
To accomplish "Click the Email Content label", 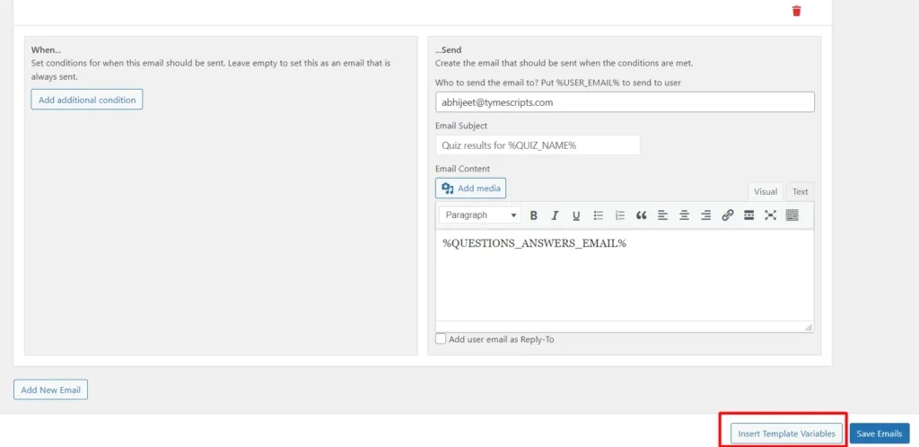I will point(462,169).
